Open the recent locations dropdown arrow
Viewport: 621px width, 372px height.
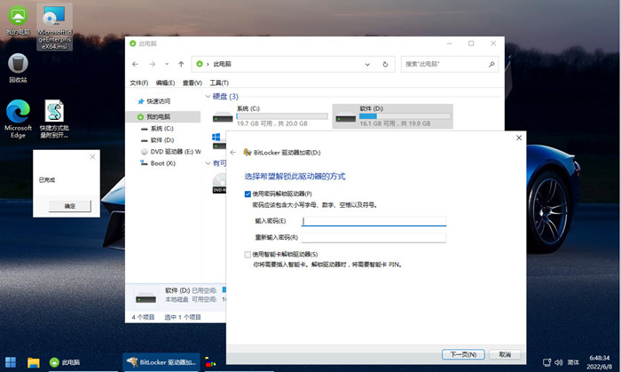(167, 64)
